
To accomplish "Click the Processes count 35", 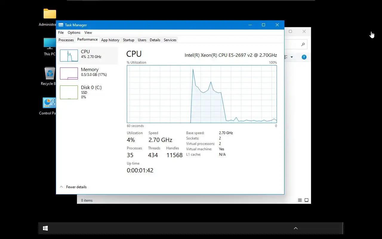I will pyautogui.click(x=130, y=155).
